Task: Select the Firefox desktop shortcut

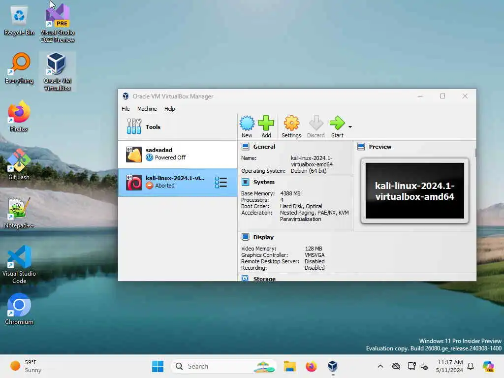Action: click(x=19, y=116)
